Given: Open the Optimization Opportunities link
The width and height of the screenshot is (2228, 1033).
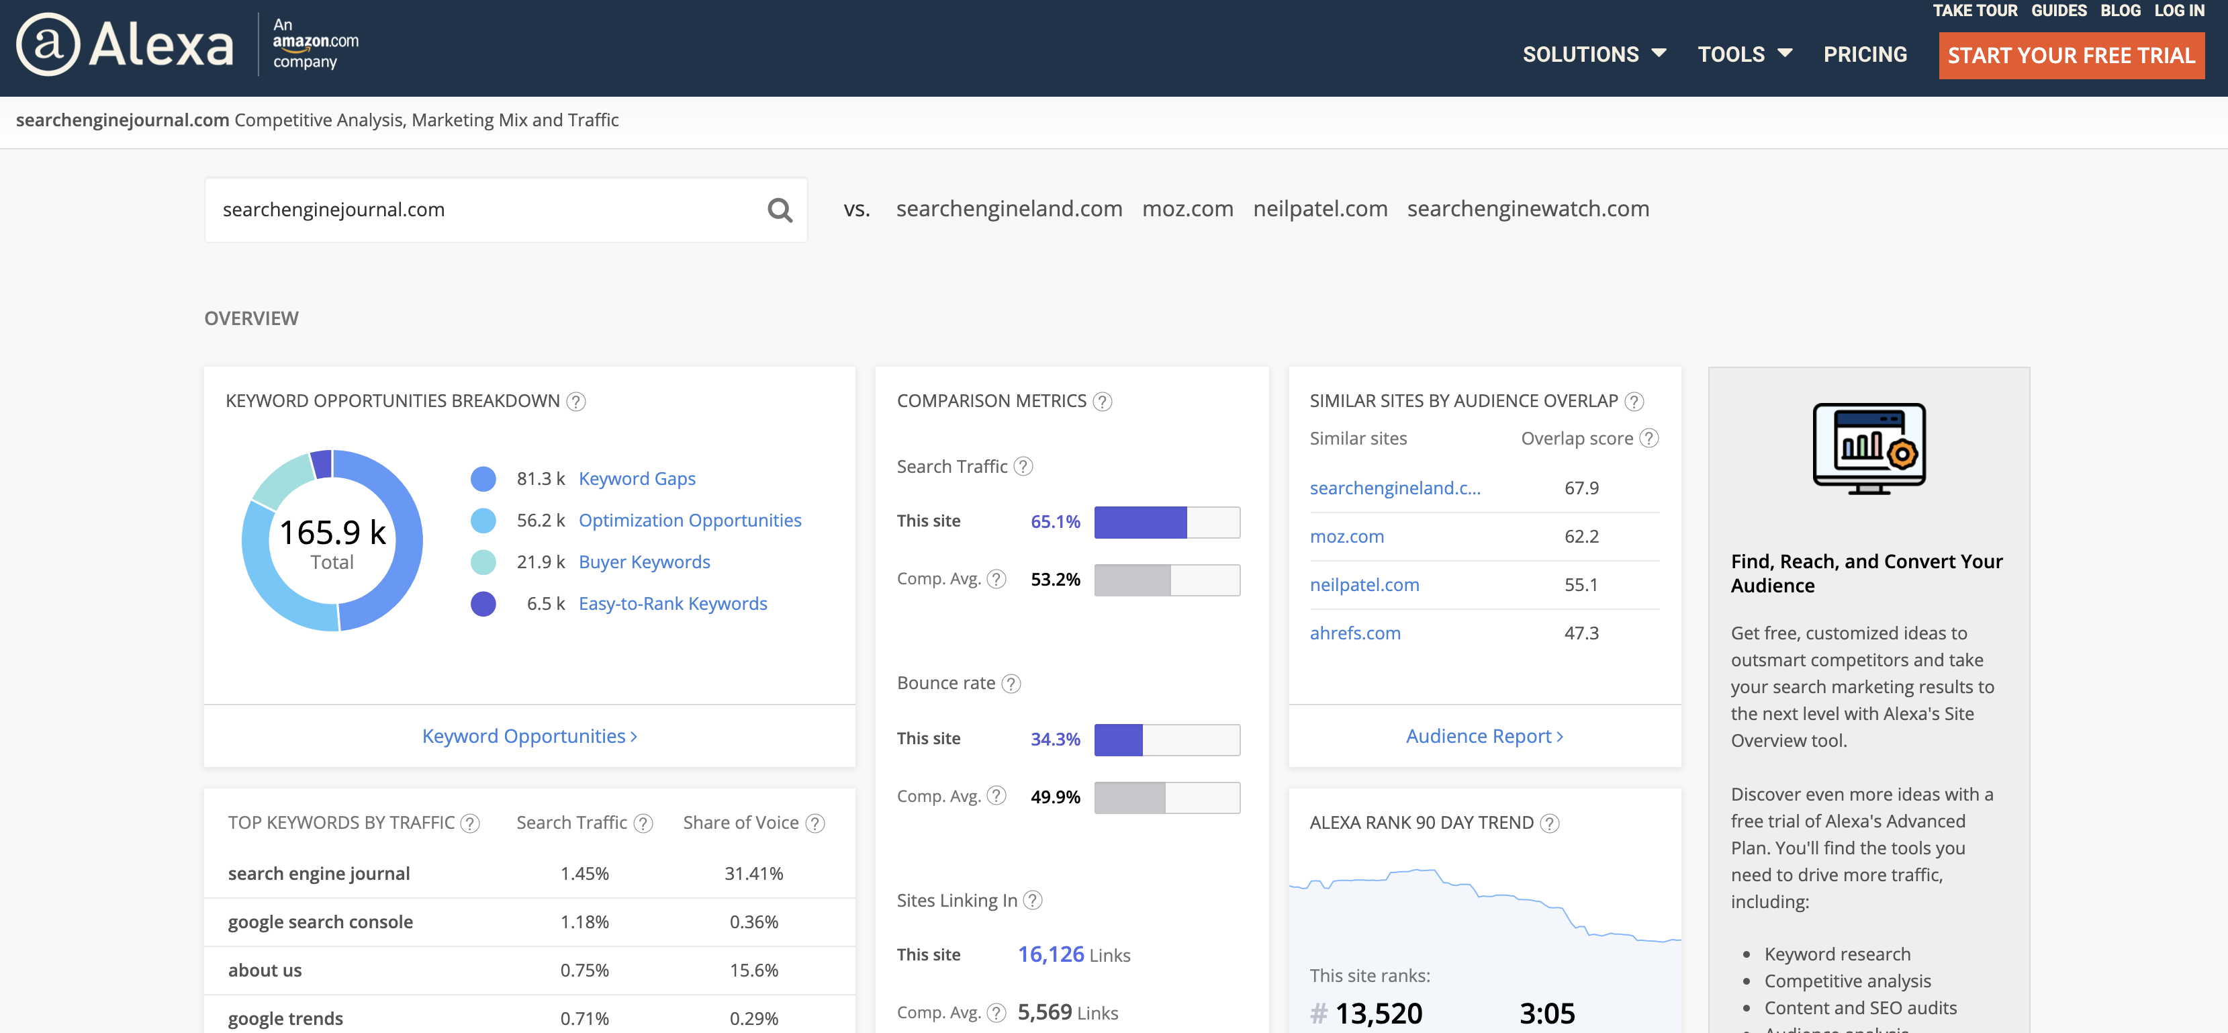Looking at the screenshot, I should pos(690,521).
